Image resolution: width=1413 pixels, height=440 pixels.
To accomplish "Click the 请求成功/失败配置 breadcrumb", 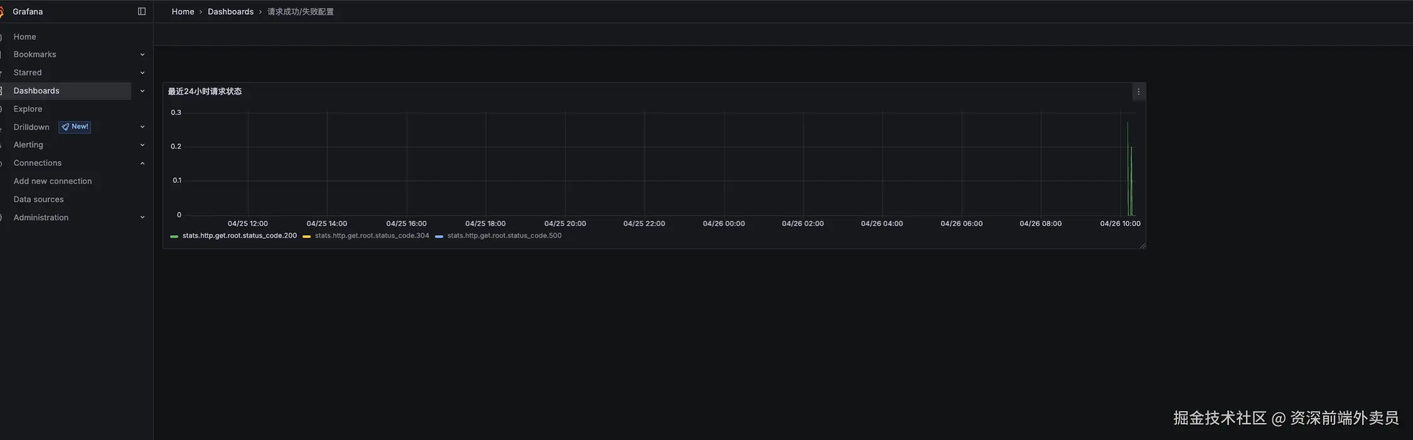I will [301, 12].
